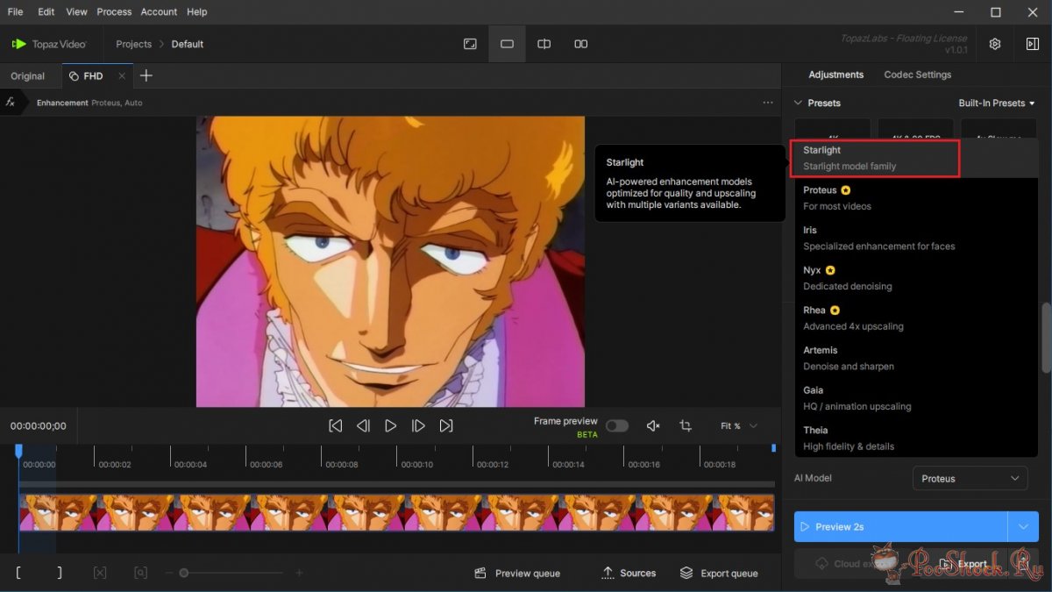Screen dimensions: 1052x592
Task: Collapse the right side panel
Action: pos(1032,44)
